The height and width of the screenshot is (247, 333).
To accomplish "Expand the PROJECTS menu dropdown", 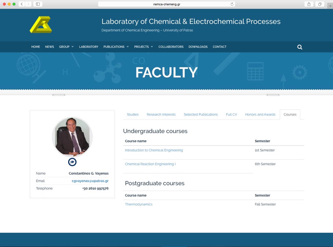I will [144, 47].
